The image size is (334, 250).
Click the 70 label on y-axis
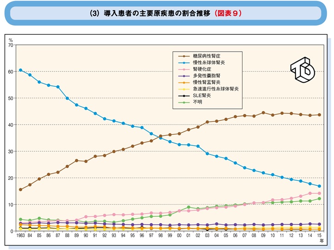[x=11, y=45]
